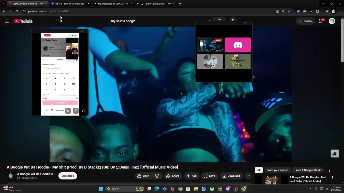The width and height of the screenshot is (344, 193).
Task: Reload the YouTube page
Action: pyautogui.click(x=17, y=11)
